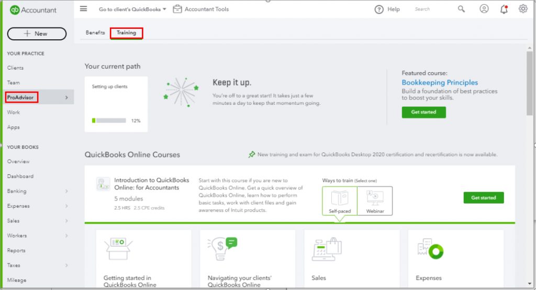Click the Help text link
Viewport: 536px width, 290px height.
[394, 9]
